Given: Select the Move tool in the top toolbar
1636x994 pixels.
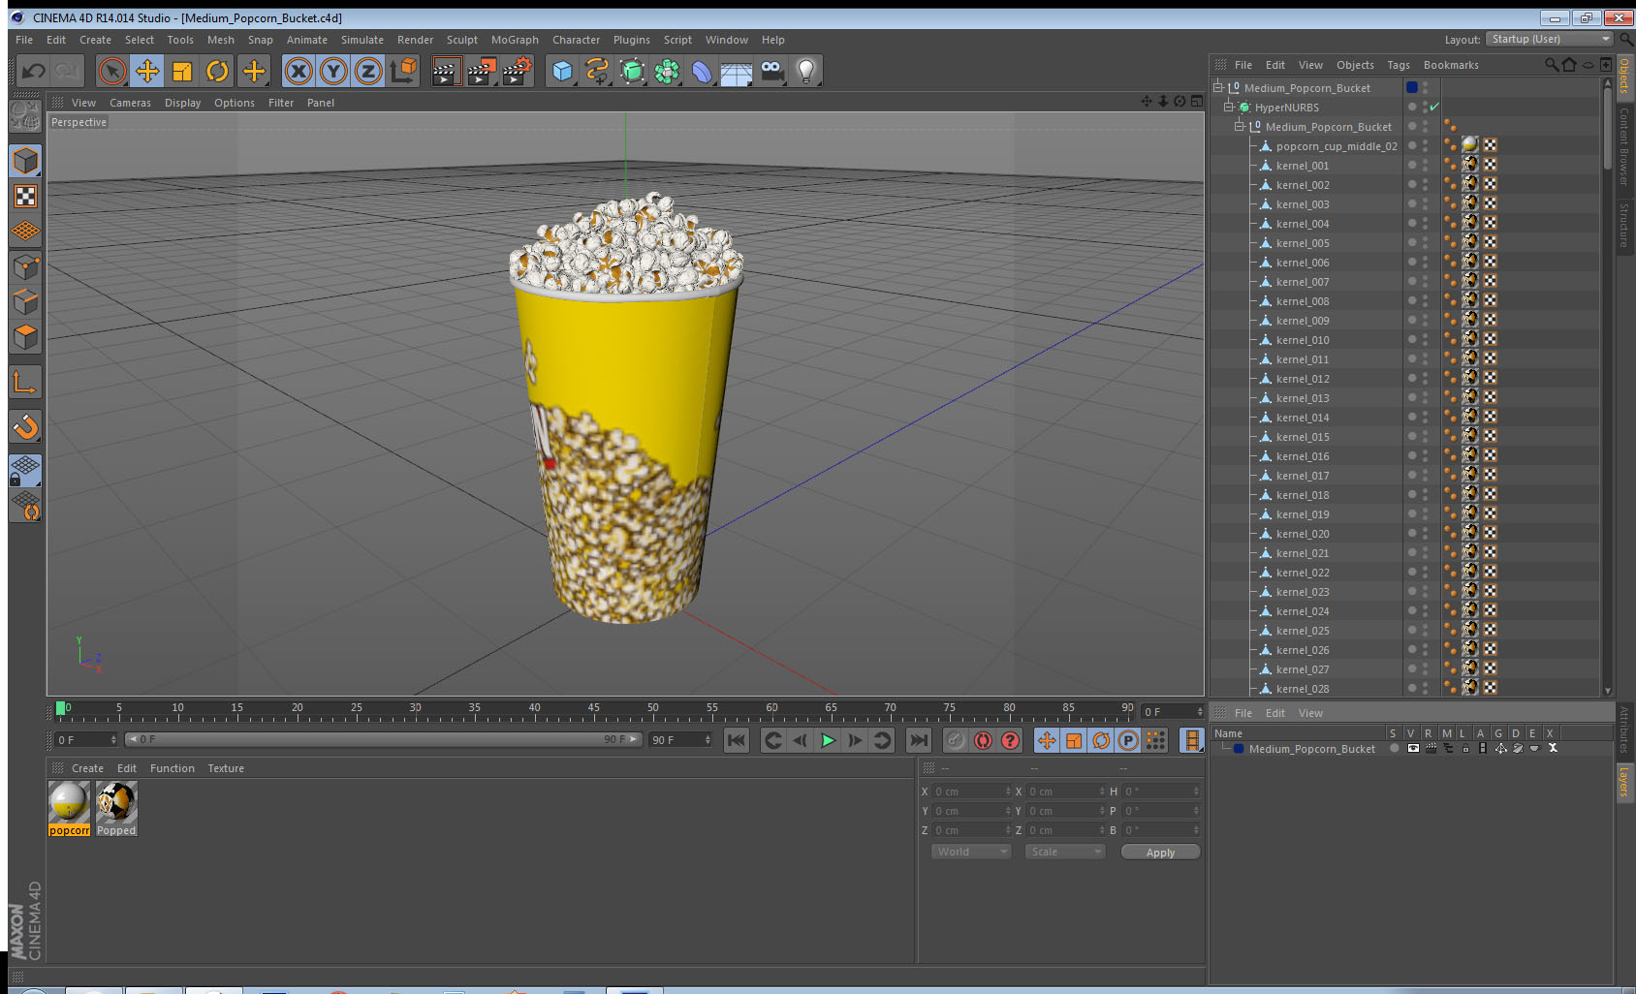Looking at the screenshot, I should click(147, 71).
